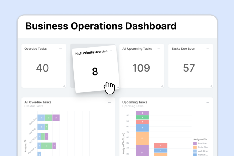
Task: Click the Stella Blue orange legend swatch
Action: click(195, 147)
